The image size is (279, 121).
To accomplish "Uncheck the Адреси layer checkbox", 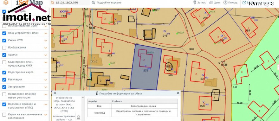I will coord(4,55).
